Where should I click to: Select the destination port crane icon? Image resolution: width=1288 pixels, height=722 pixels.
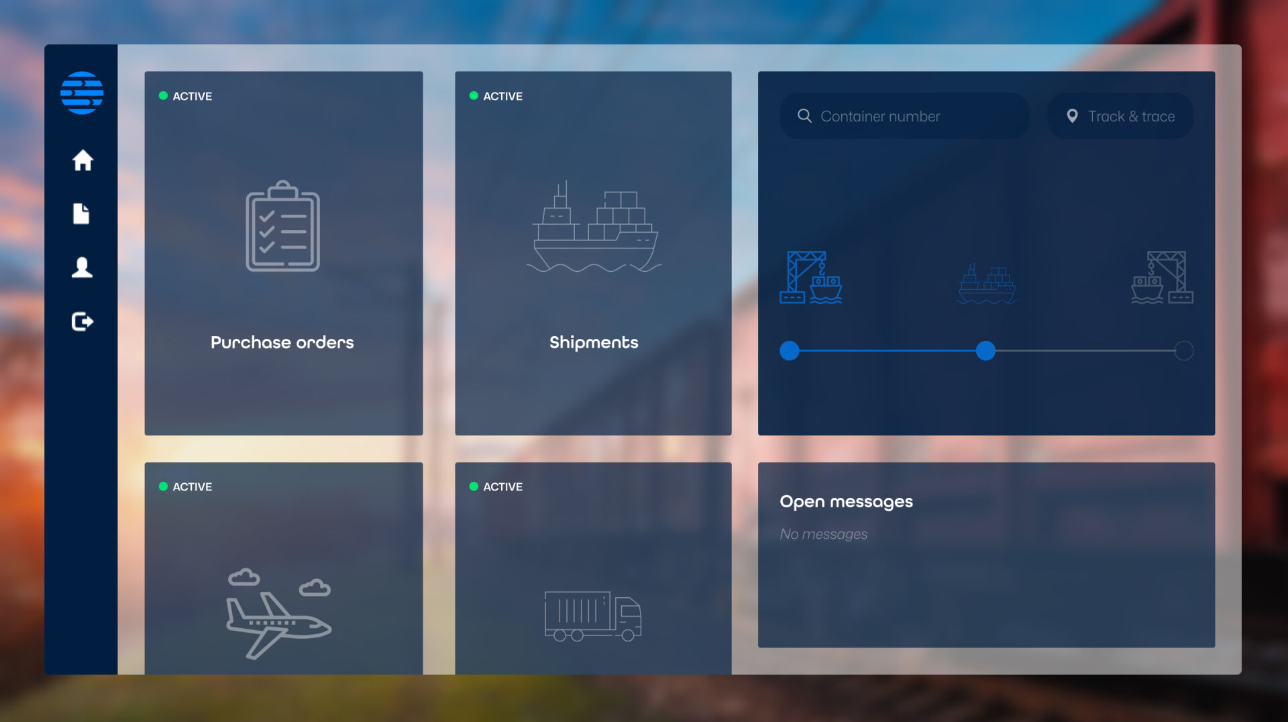[1162, 277]
